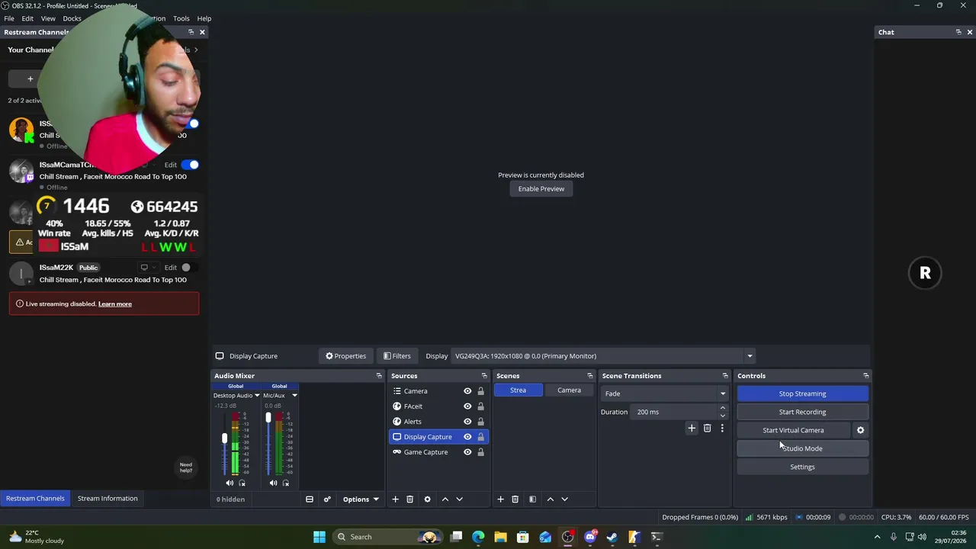This screenshot has width=976, height=549.
Task: Toggle Alerts source visibility eye
Action: 467,422
